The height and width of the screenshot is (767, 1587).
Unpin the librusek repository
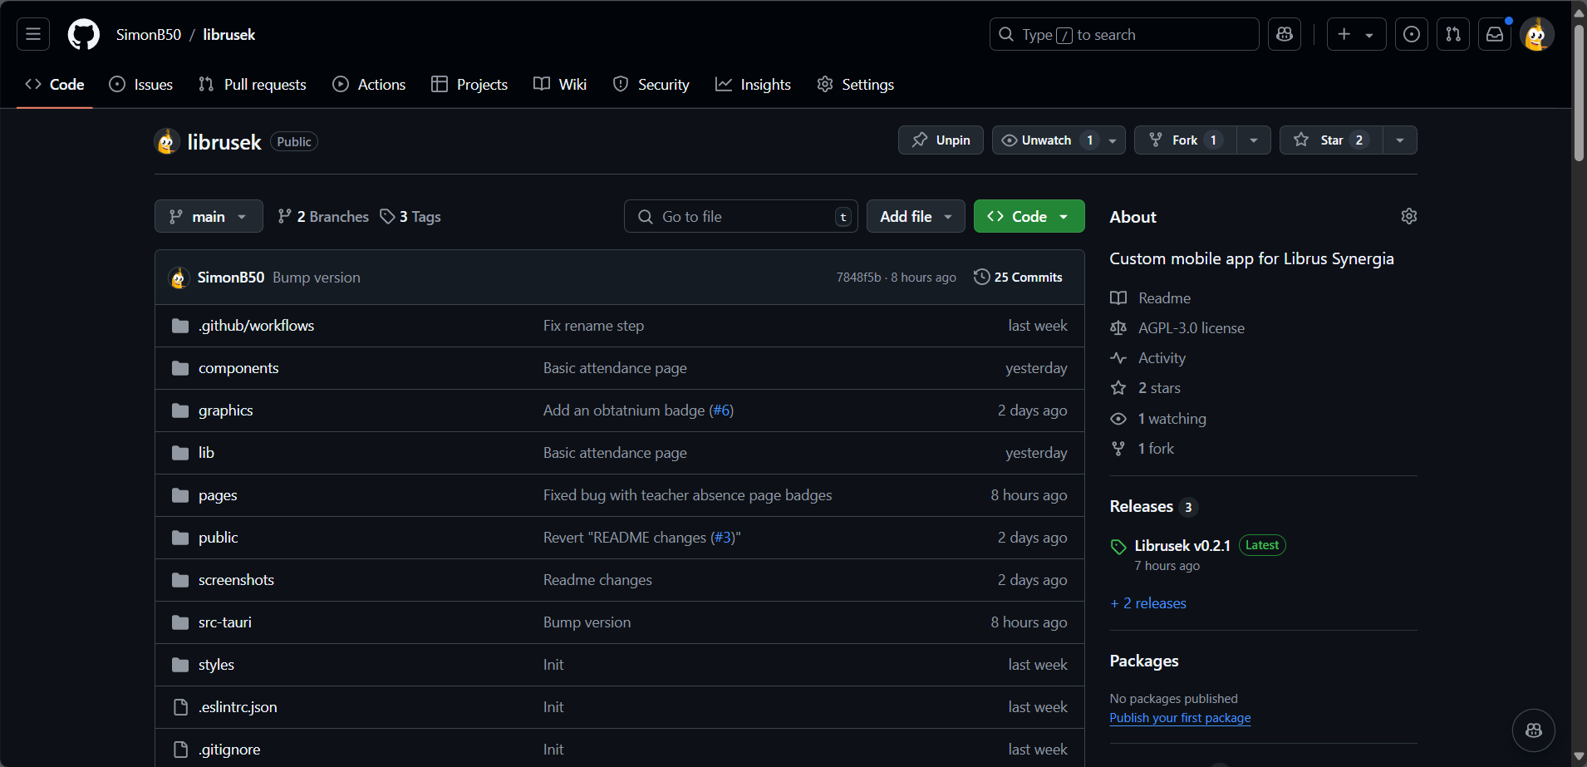click(x=941, y=140)
